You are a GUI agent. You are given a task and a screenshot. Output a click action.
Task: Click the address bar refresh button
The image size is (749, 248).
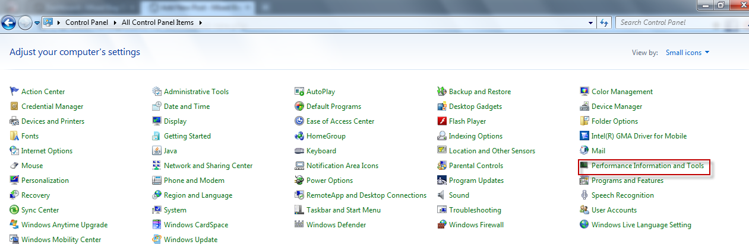click(605, 22)
